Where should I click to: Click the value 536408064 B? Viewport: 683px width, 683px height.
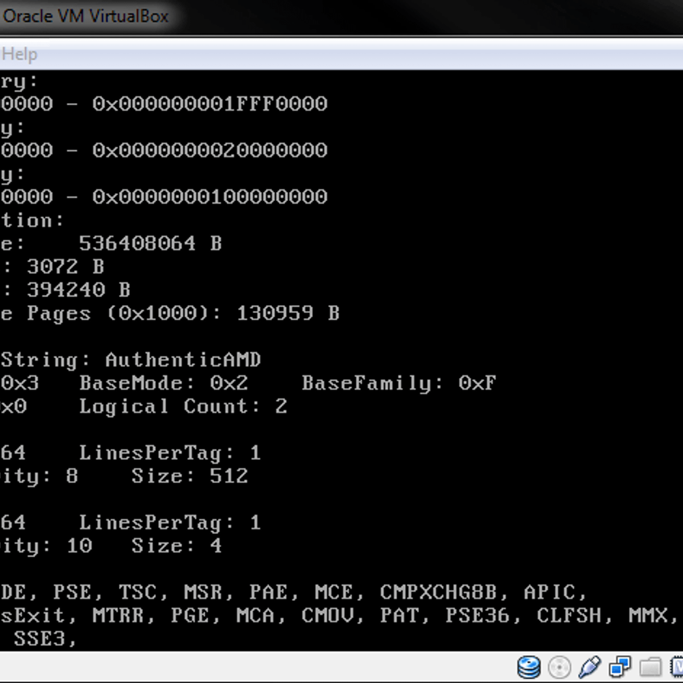point(150,244)
